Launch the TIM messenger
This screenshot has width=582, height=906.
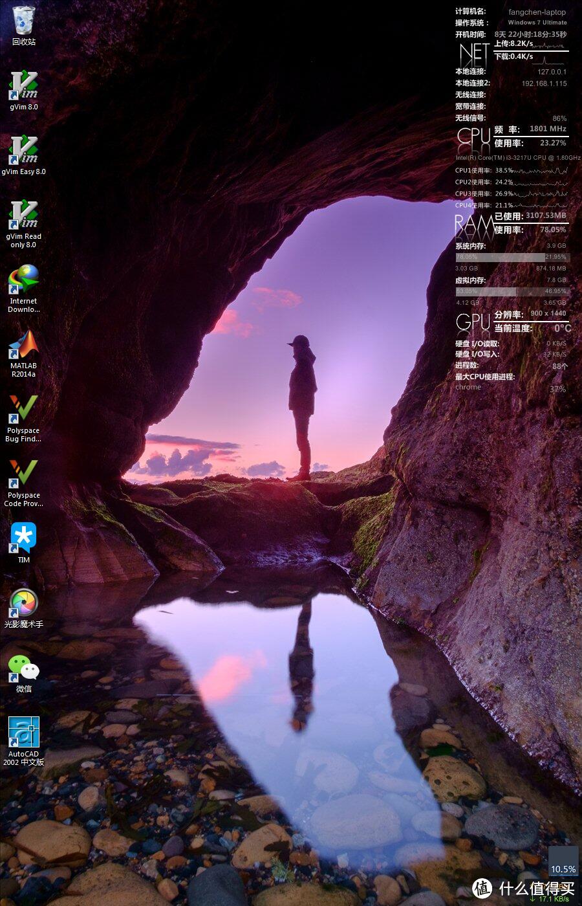(23, 539)
